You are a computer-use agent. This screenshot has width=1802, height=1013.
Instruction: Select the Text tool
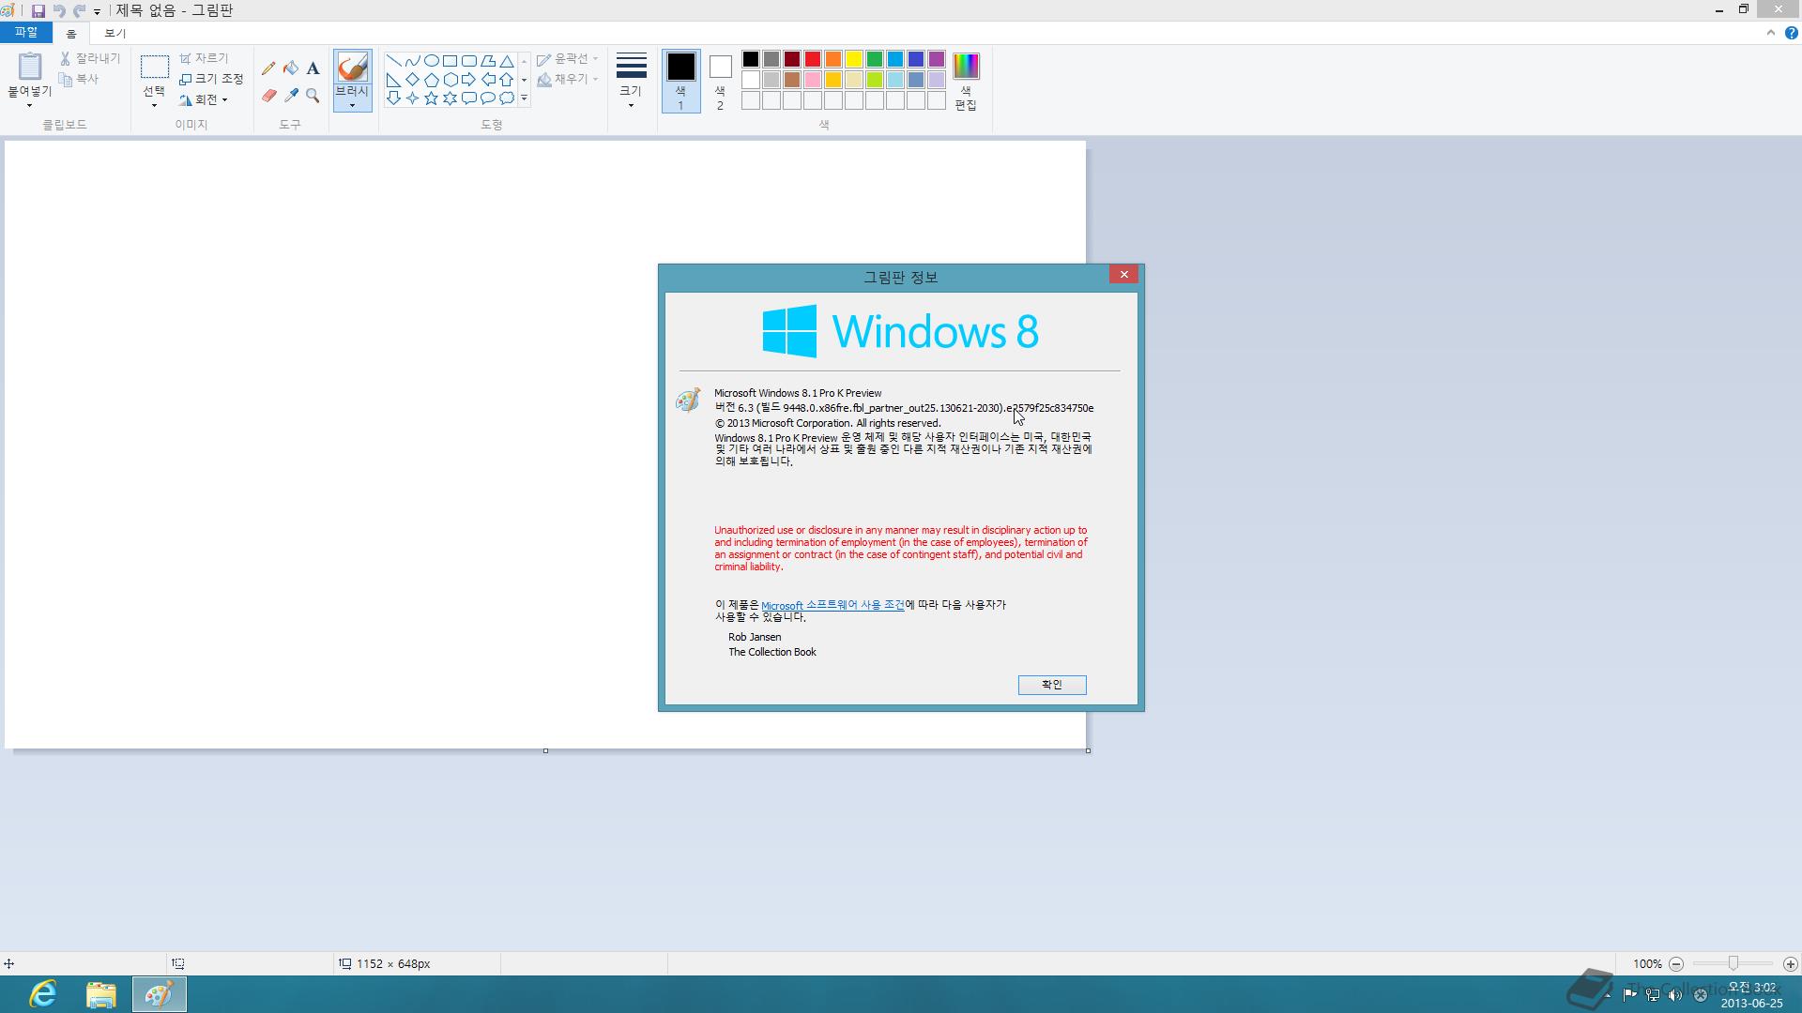(313, 68)
